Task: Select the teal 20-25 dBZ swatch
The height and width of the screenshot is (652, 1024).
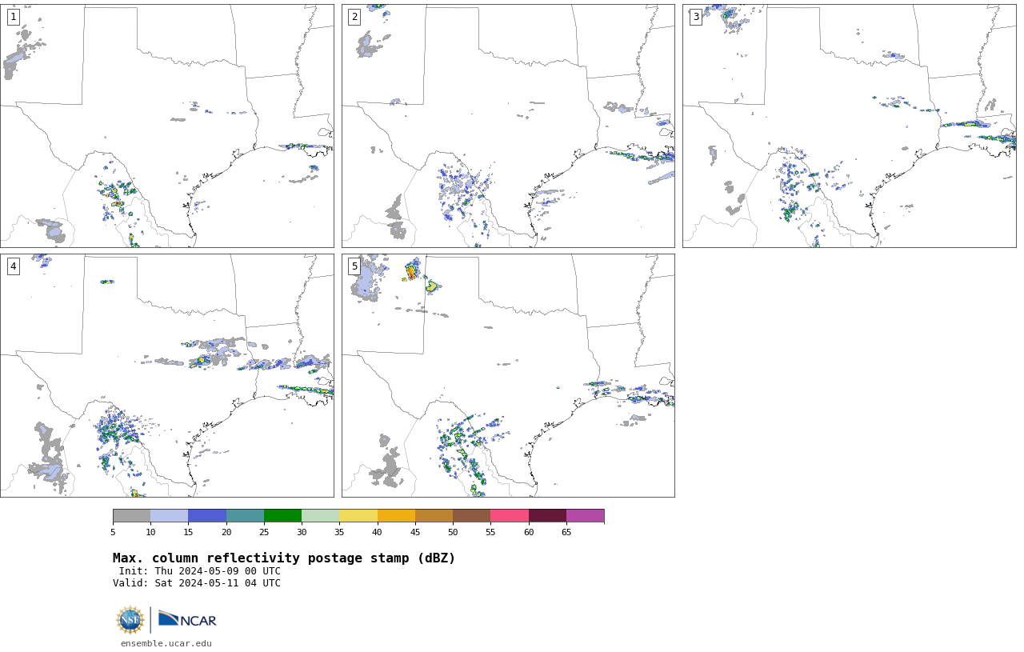Action: [245, 515]
